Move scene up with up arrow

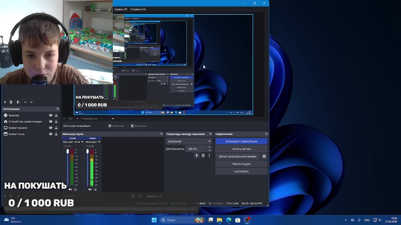coord(25,102)
